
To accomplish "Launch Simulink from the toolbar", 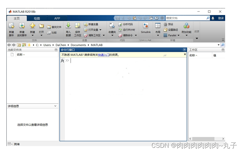I will (x=145, y=28).
